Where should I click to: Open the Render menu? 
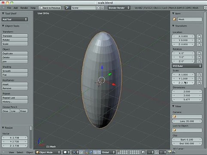24,8
